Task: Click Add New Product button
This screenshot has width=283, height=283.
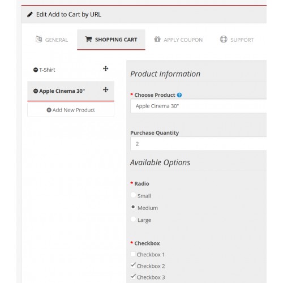Action: 71,110
